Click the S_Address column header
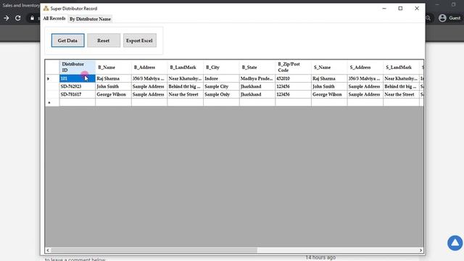Image resolution: width=464 pixels, height=261 pixels. pos(365,67)
